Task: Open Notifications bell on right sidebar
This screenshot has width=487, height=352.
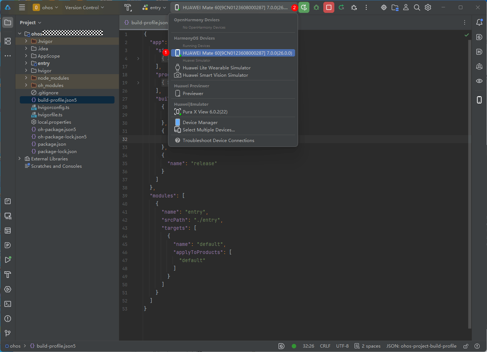Action: 479,22
